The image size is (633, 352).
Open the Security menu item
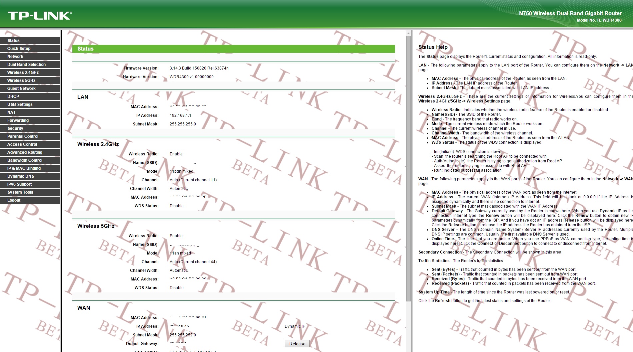click(x=15, y=128)
